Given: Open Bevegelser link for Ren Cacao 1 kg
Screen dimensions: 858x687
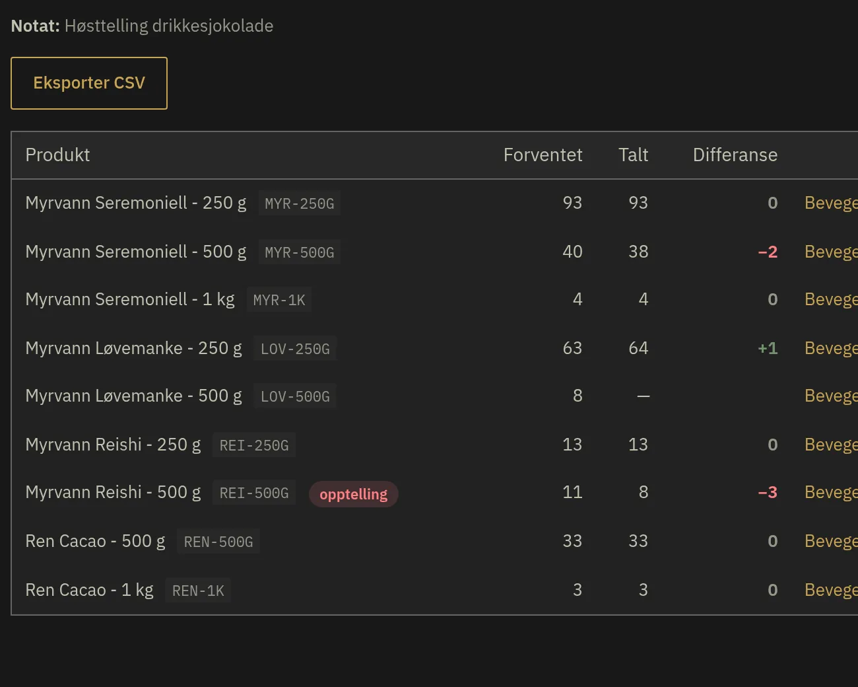Looking at the screenshot, I should [x=831, y=590].
